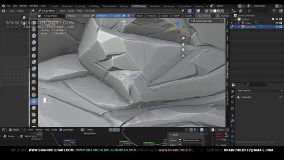Viewport: 284px width, 160px height.
Task: Expand the Stroke settings dropdown
Action: coord(166,16)
